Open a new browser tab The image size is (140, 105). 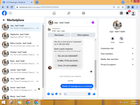(37, 2)
